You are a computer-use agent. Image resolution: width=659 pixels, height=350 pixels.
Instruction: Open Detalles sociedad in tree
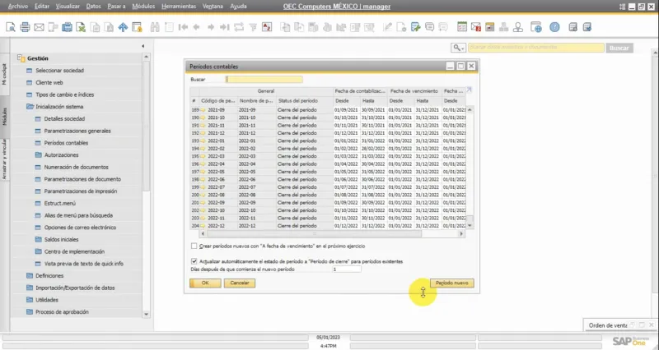(x=64, y=118)
